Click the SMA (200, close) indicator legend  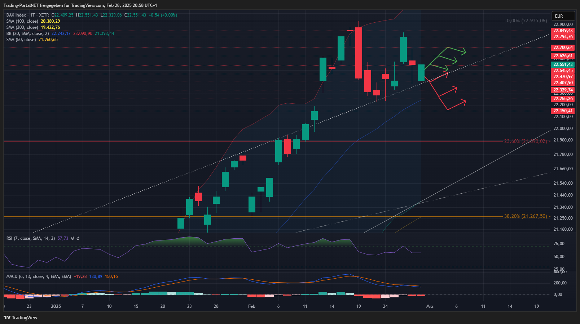(22, 27)
